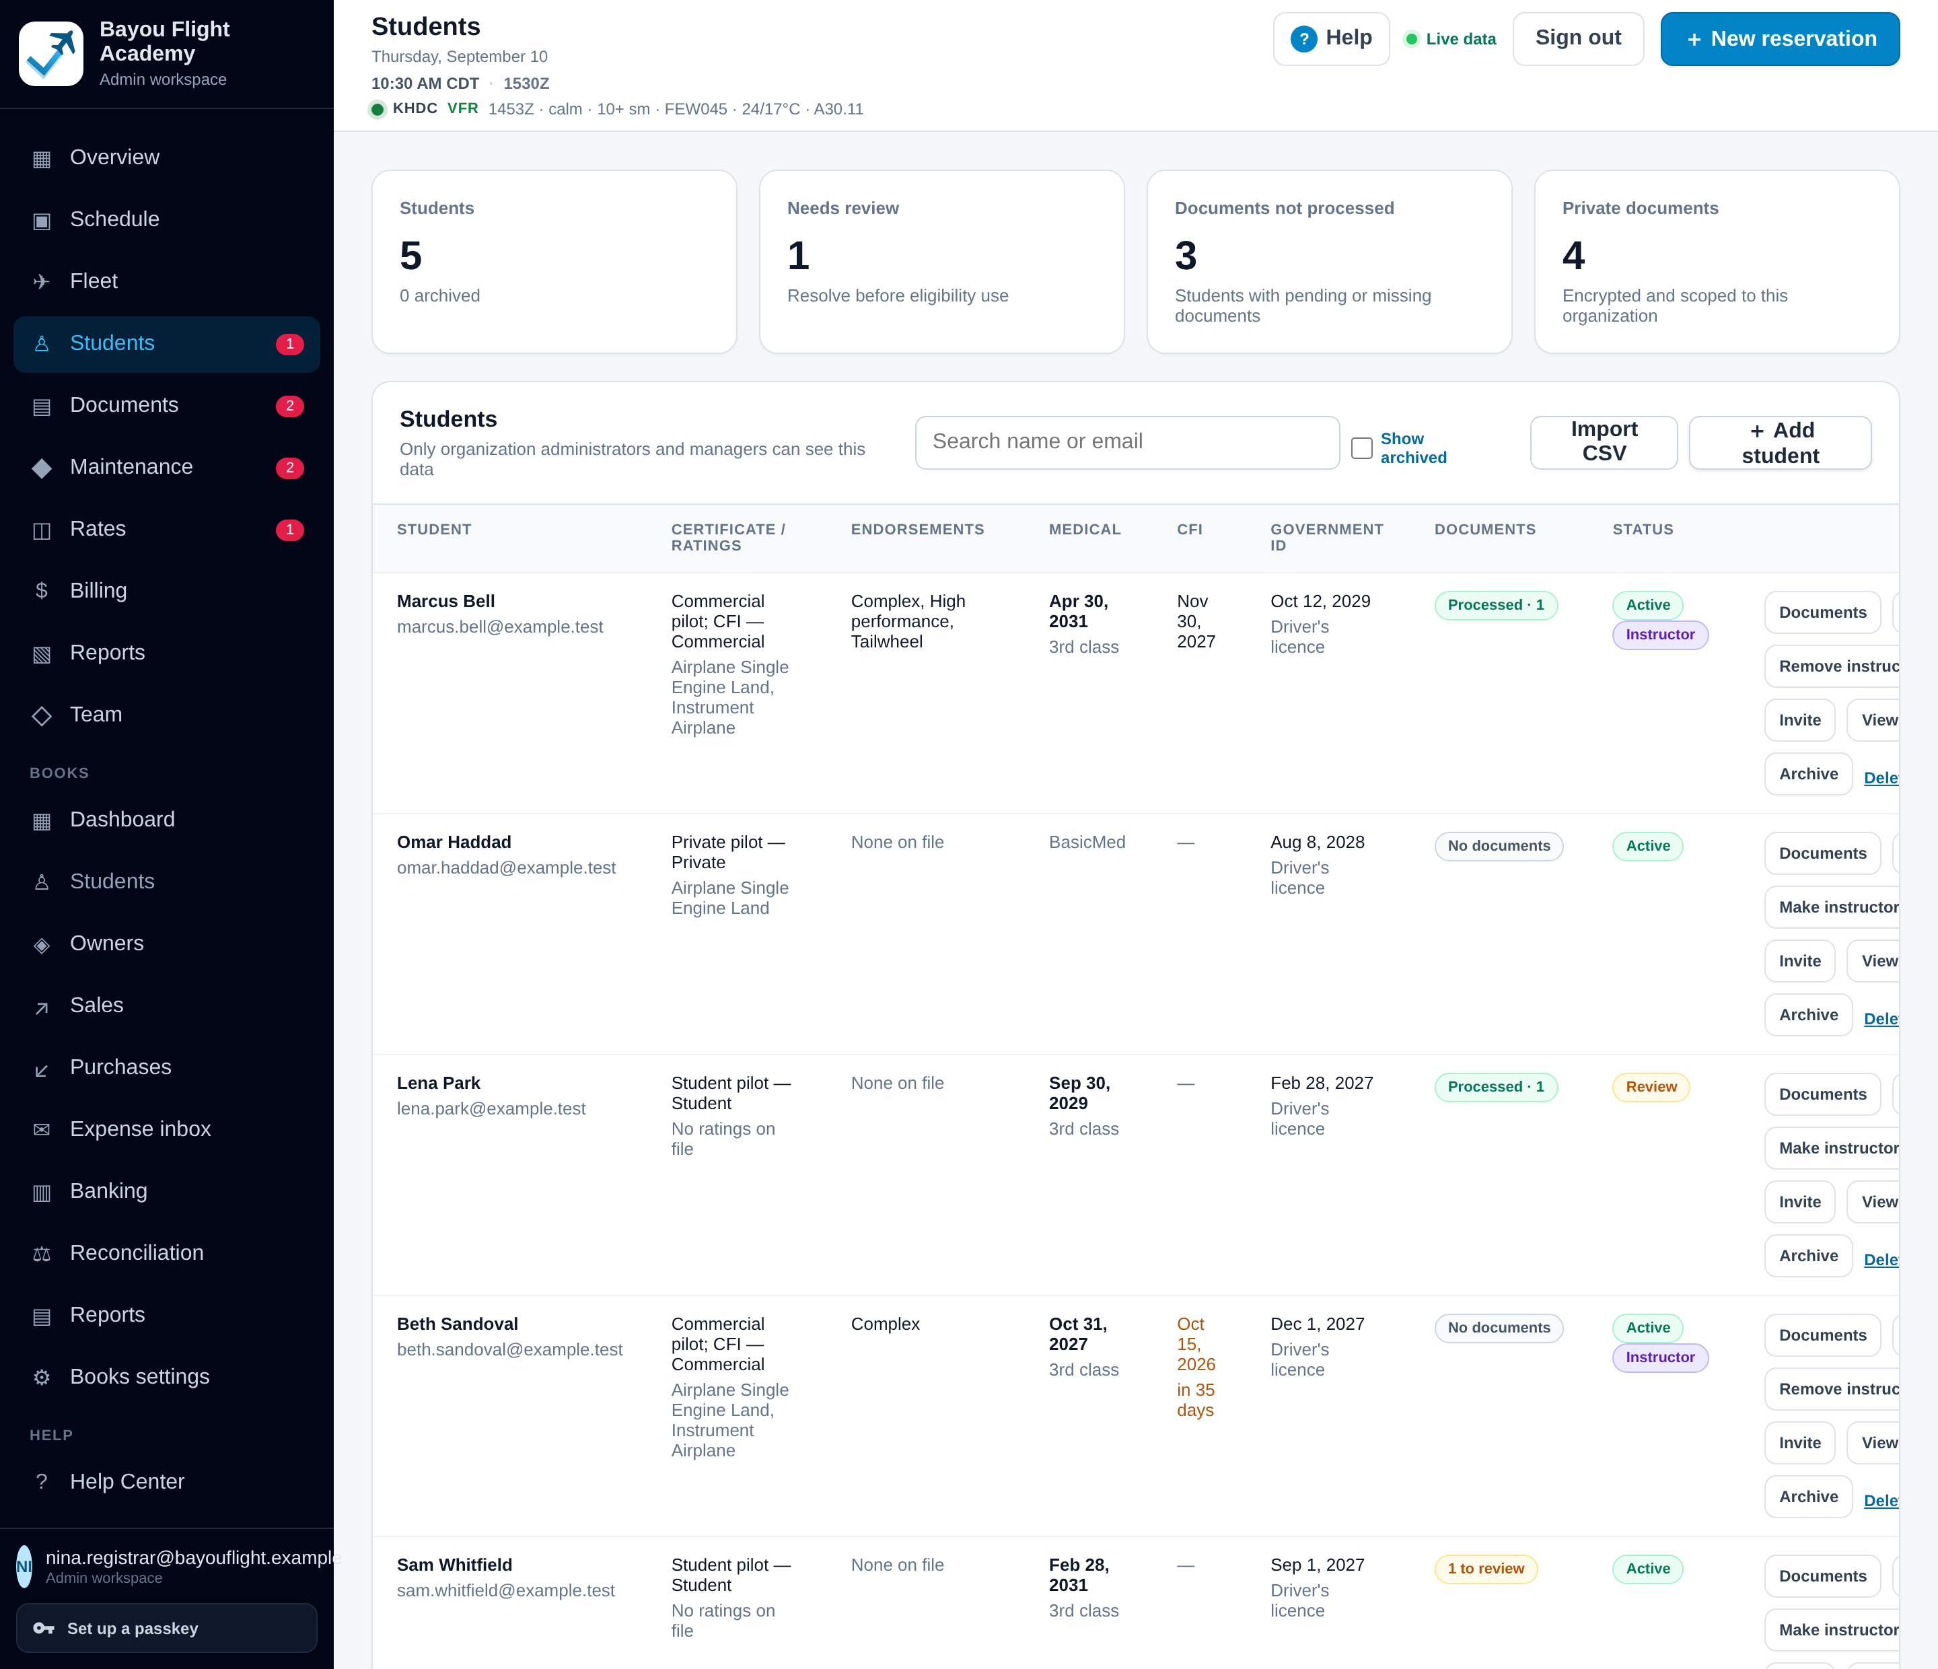Open the Help button in header
1938x1669 pixels.
tap(1331, 38)
